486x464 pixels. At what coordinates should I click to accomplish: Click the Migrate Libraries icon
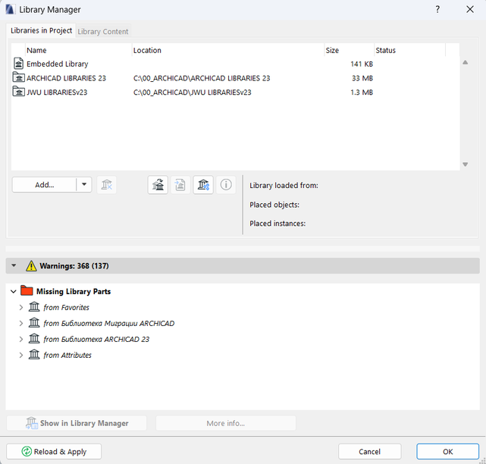[x=158, y=185]
